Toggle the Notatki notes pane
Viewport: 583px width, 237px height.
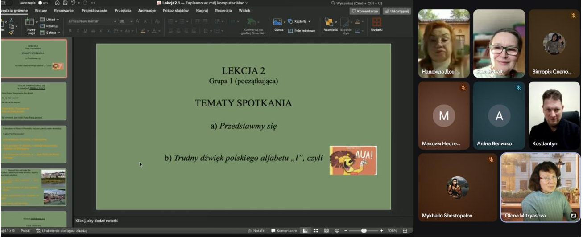click(256, 231)
